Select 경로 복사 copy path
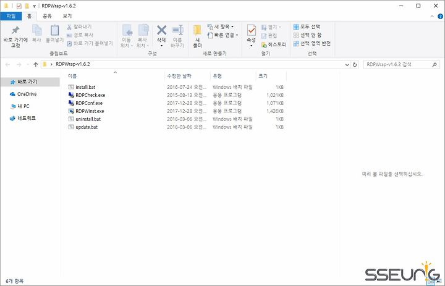445x286 pixels. 80,35
